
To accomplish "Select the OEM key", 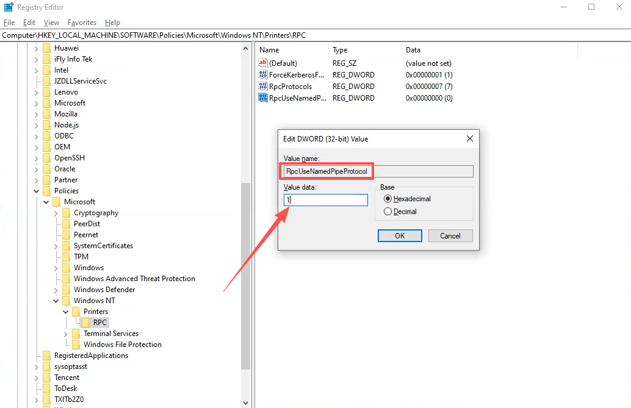I will click(62, 147).
